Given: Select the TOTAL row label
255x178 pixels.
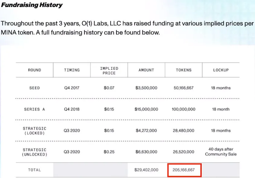Looking at the screenshot, I should (x=34, y=170).
